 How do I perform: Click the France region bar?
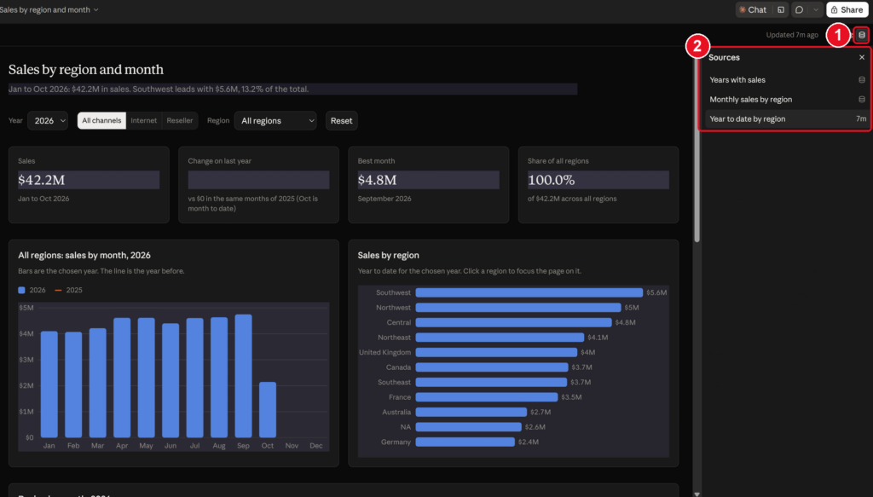(x=487, y=396)
